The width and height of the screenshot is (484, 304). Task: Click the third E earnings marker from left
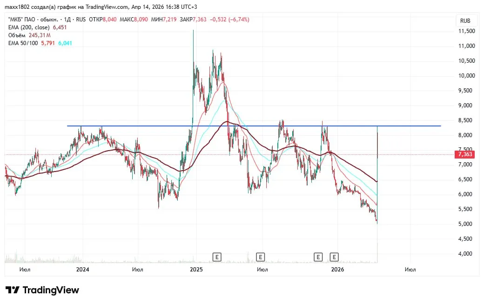(x=318, y=256)
